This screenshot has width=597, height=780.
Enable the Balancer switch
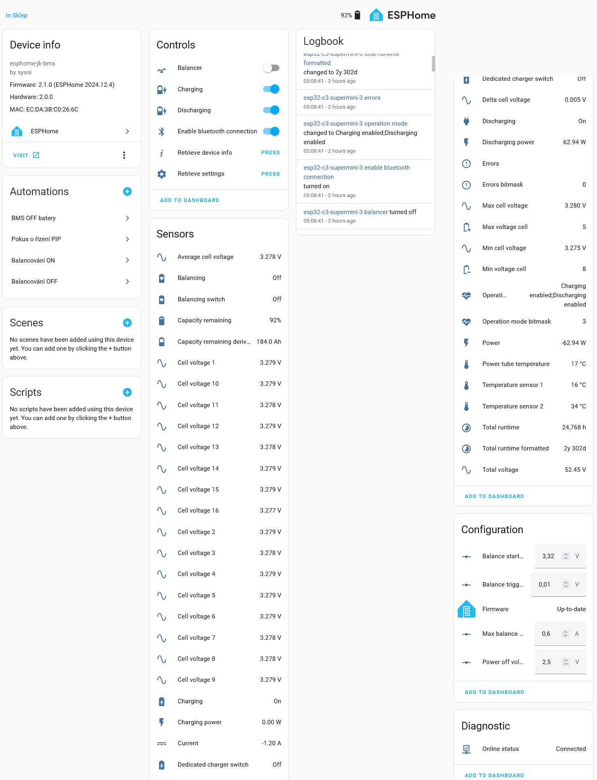click(x=271, y=68)
